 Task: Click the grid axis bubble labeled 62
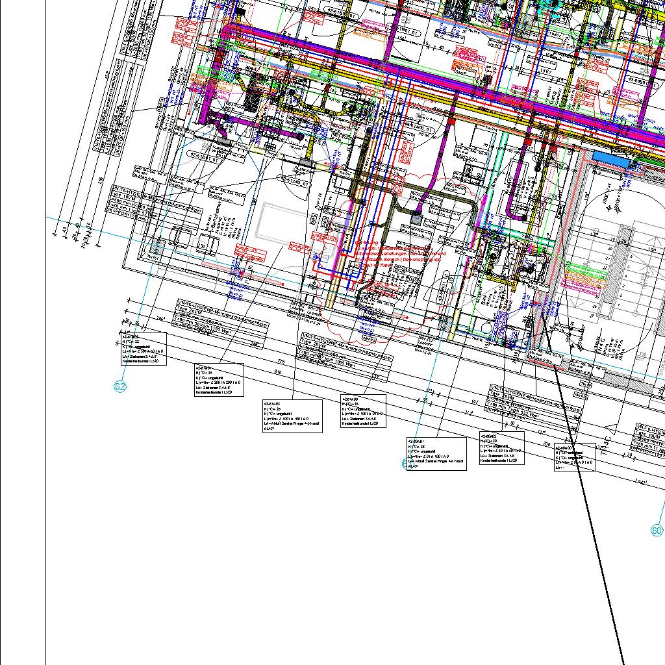click(x=120, y=386)
